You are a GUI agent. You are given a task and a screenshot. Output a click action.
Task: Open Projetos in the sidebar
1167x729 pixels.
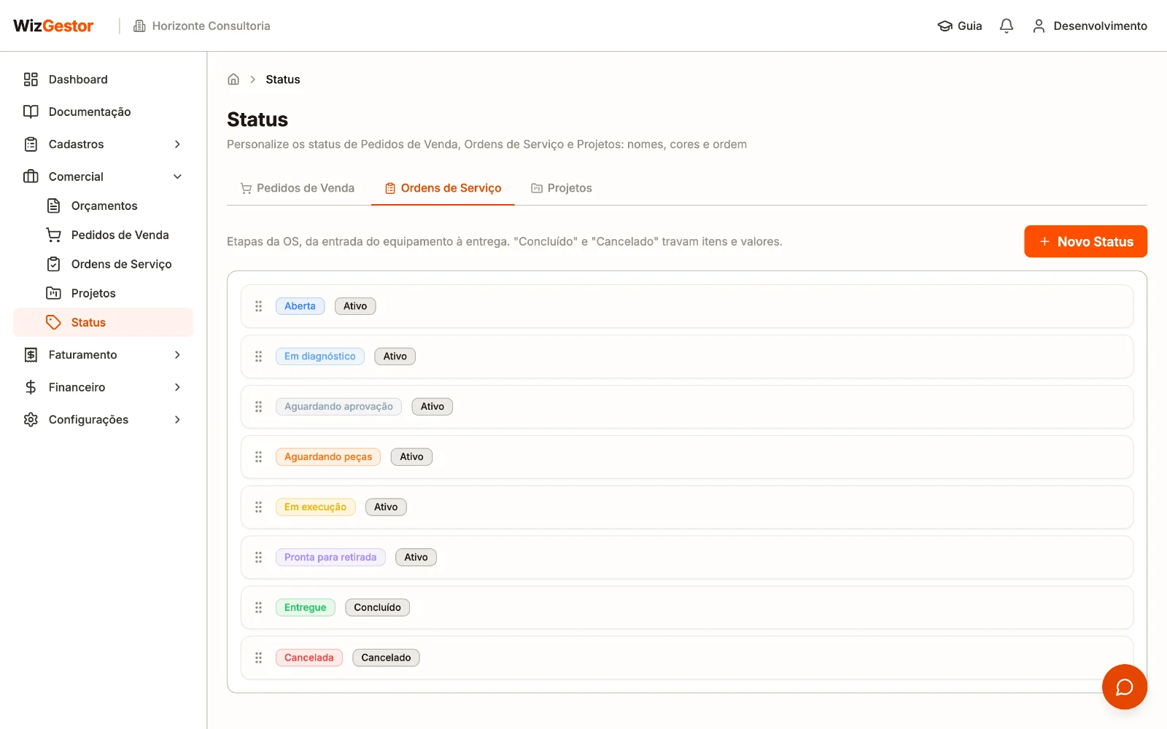pyautogui.click(x=104, y=293)
